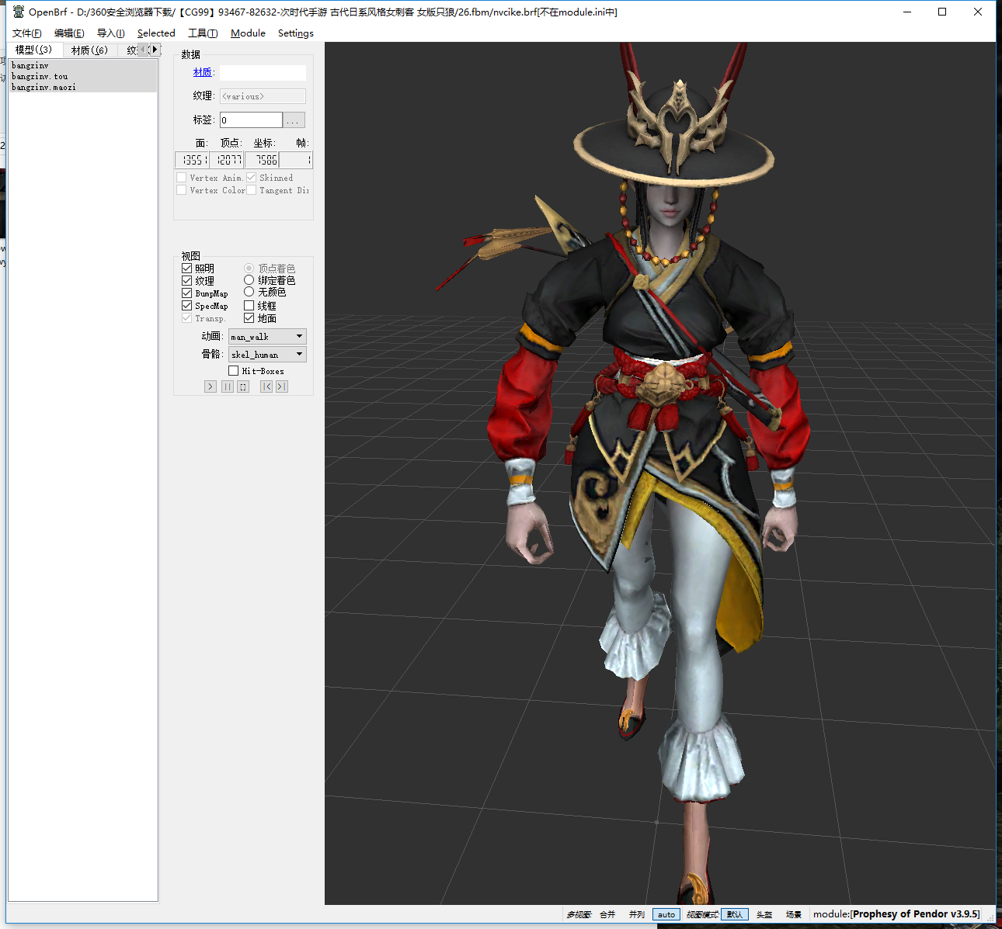Toggle the 照明 lighting checkbox
The height and width of the screenshot is (929, 1002).
click(x=186, y=269)
